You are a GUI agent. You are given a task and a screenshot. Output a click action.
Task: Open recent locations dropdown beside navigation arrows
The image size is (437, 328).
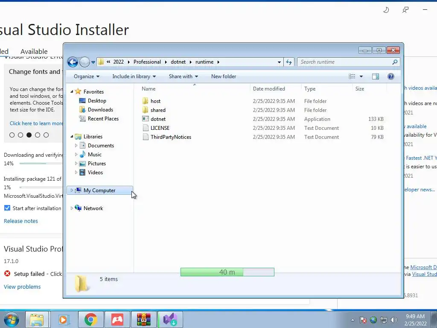pyautogui.click(x=93, y=62)
